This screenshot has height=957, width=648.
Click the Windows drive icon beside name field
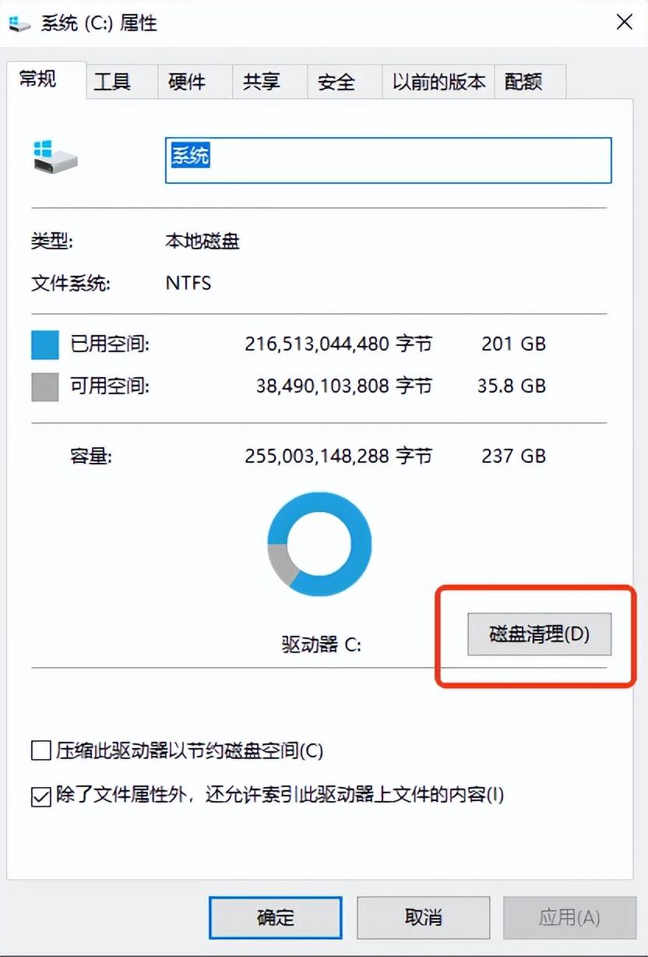pyautogui.click(x=55, y=157)
